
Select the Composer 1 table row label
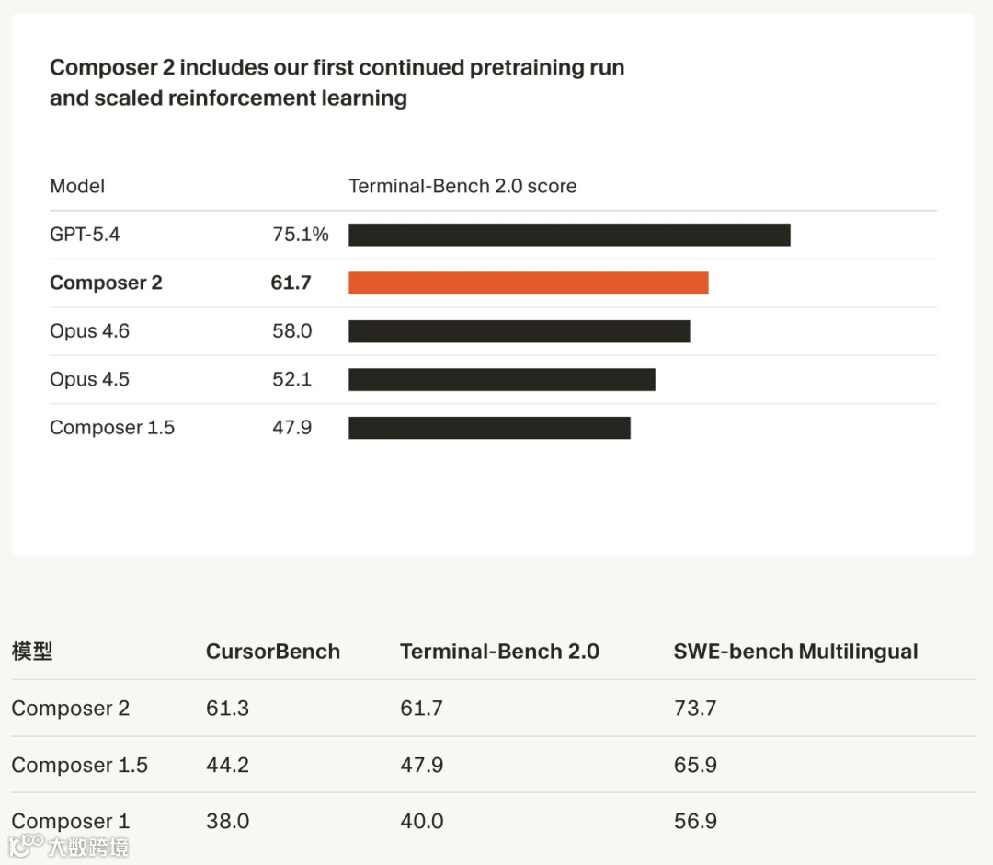coord(71,821)
